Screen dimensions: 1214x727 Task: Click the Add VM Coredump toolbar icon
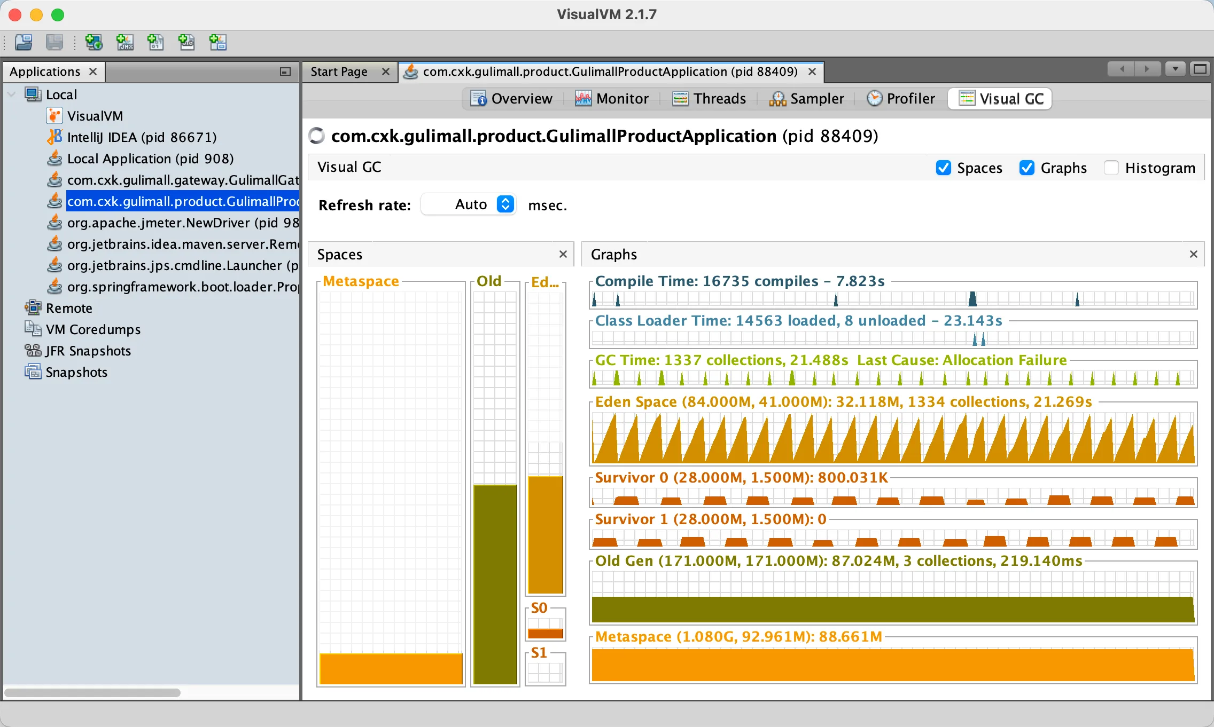coord(156,42)
